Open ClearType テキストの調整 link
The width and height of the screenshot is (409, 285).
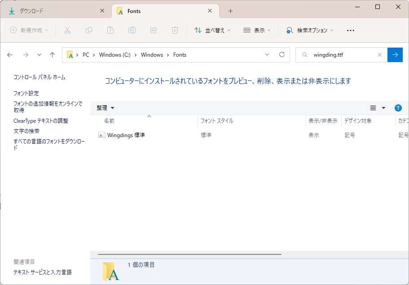[41, 120]
